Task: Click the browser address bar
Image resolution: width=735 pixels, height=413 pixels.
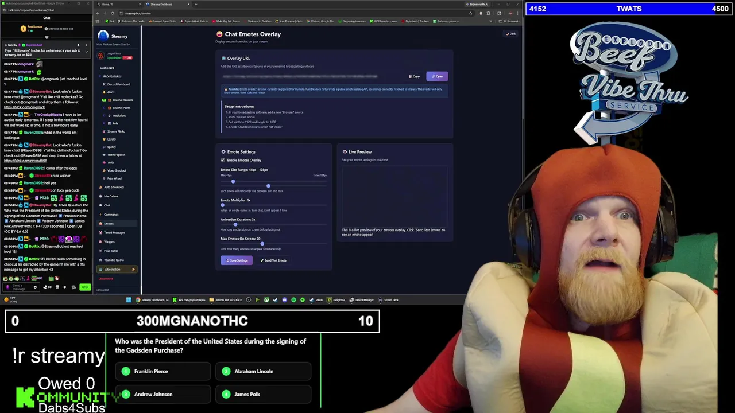Action: [x=293, y=13]
